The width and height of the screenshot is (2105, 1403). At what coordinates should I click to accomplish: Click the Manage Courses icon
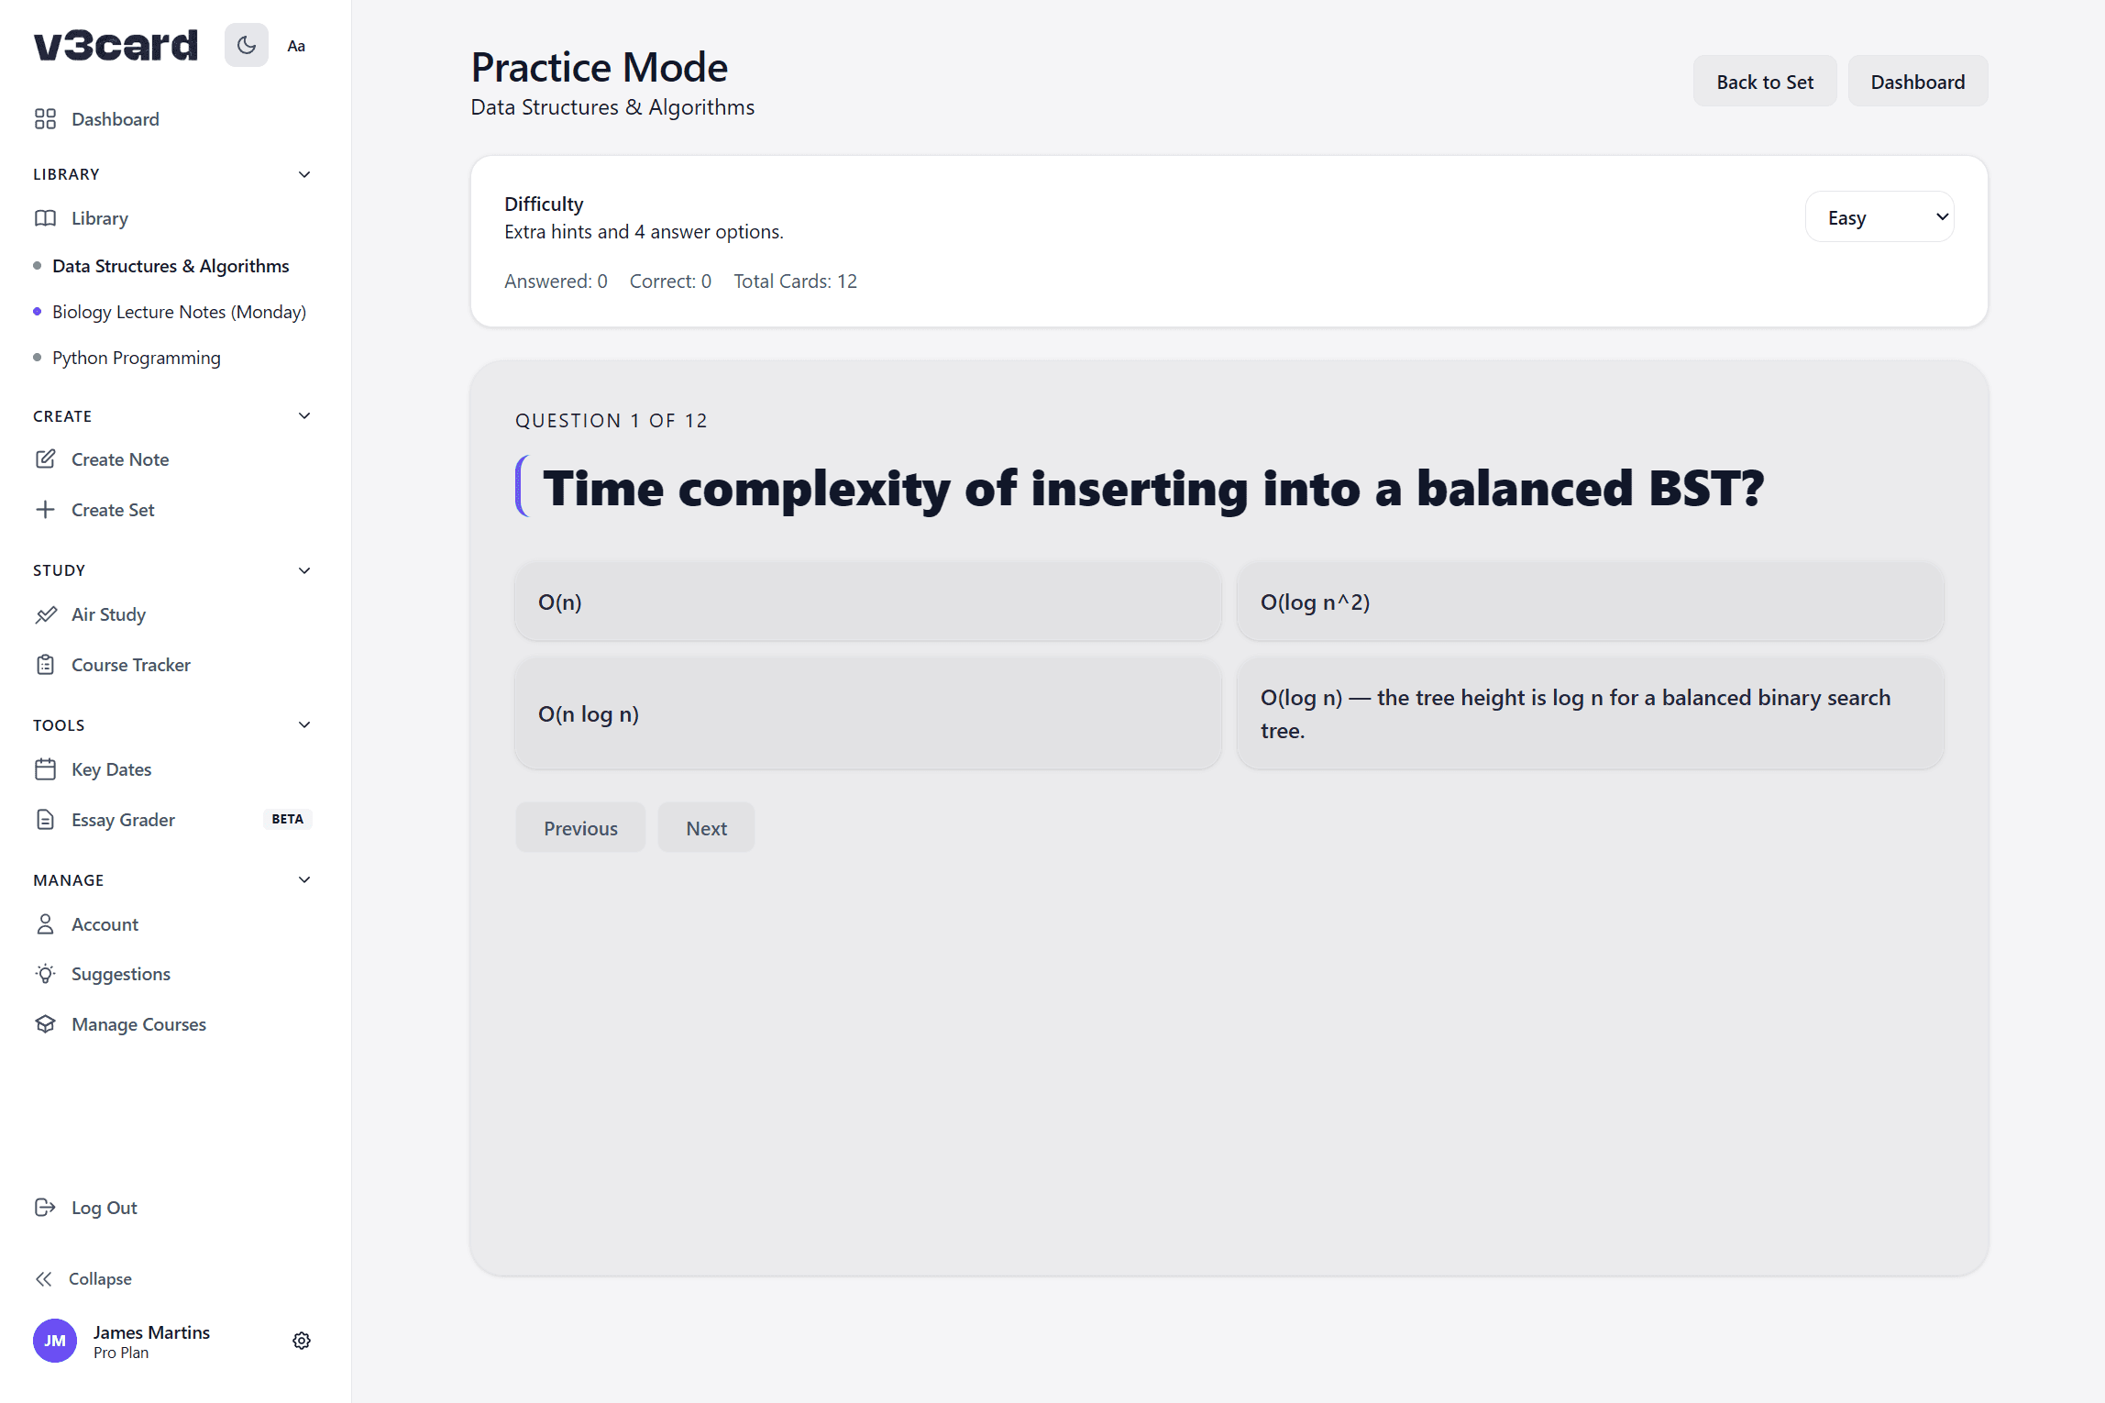[46, 1024]
